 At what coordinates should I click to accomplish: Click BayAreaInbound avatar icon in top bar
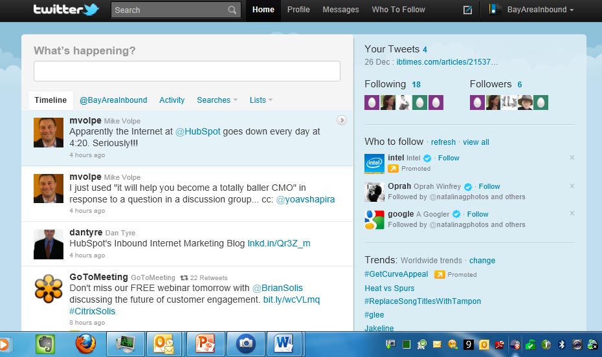[x=495, y=10]
